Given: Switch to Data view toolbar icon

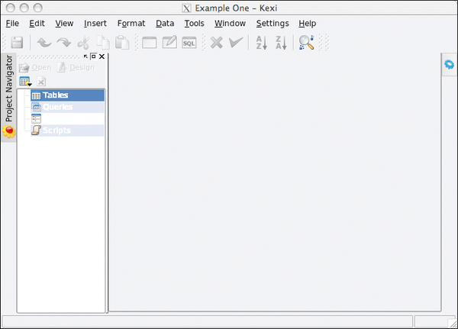Looking at the screenshot, I should click(x=150, y=43).
